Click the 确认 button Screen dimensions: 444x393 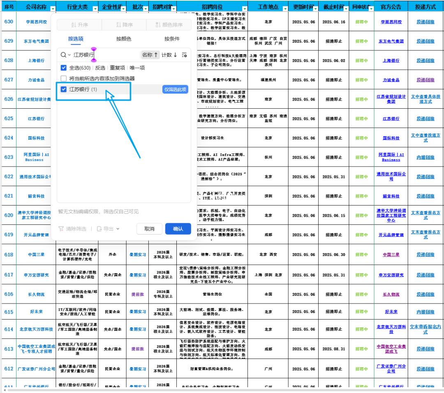click(x=178, y=229)
